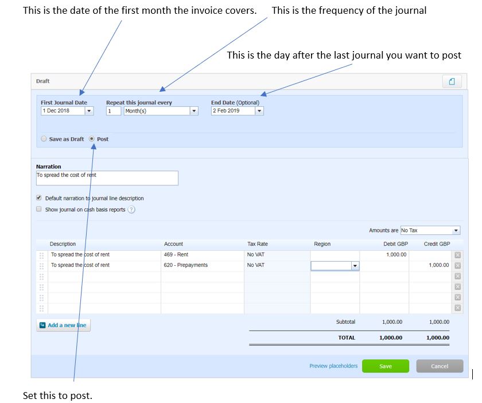Click credit amount 1,000.00 on Prepayments line

(x=430, y=265)
